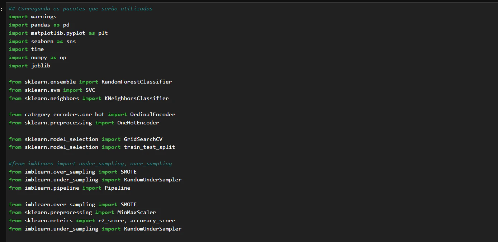Click the 'pandas' module name
Viewport: 498px width, 242px height.
click(x=41, y=25)
